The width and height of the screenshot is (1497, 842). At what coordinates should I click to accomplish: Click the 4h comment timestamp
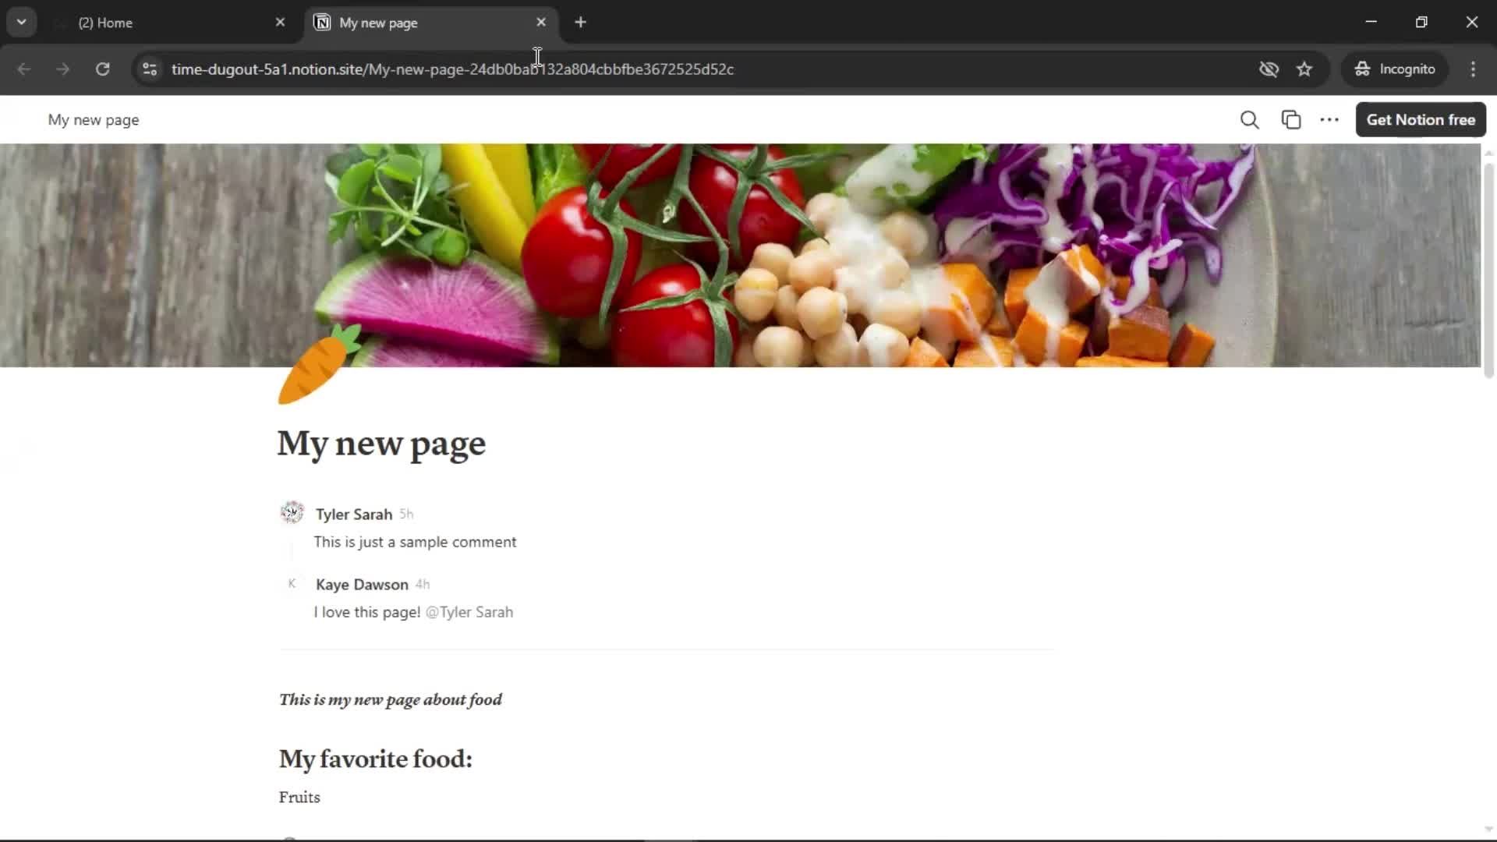423,585
